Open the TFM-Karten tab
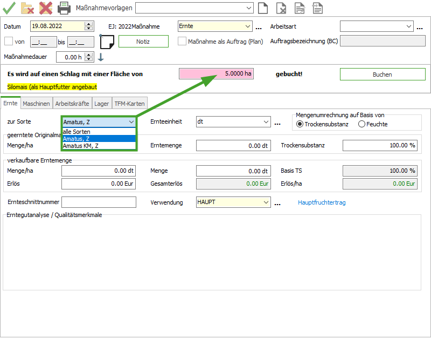The image size is (431, 339). pos(129,103)
